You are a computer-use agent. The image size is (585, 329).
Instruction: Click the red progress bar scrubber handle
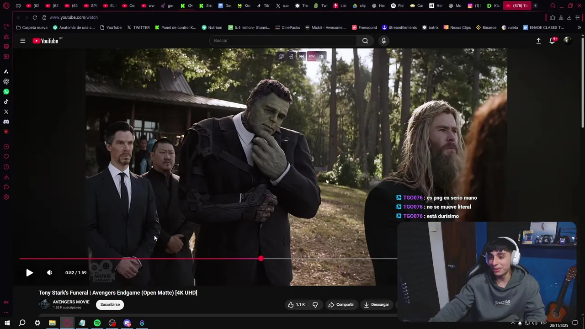261,259
